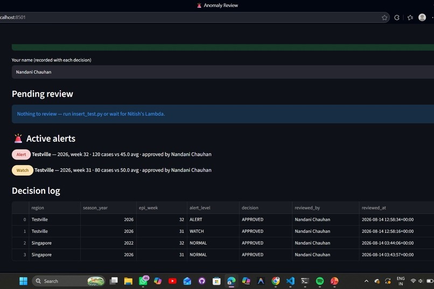Sort by the decision column header
The width and height of the screenshot is (434, 289).
265,208
